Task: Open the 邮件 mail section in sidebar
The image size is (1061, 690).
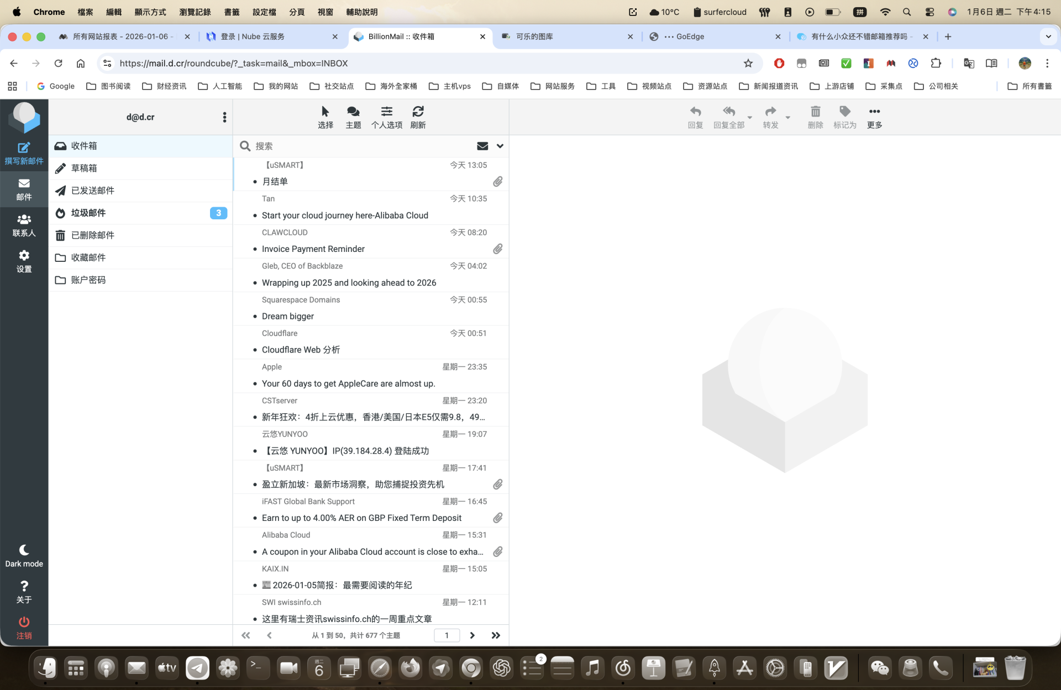Action: pyautogui.click(x=24, y=189)
